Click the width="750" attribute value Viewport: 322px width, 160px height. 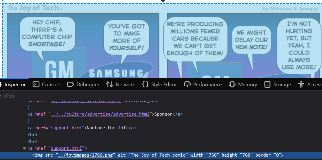(x=205, y=155)
